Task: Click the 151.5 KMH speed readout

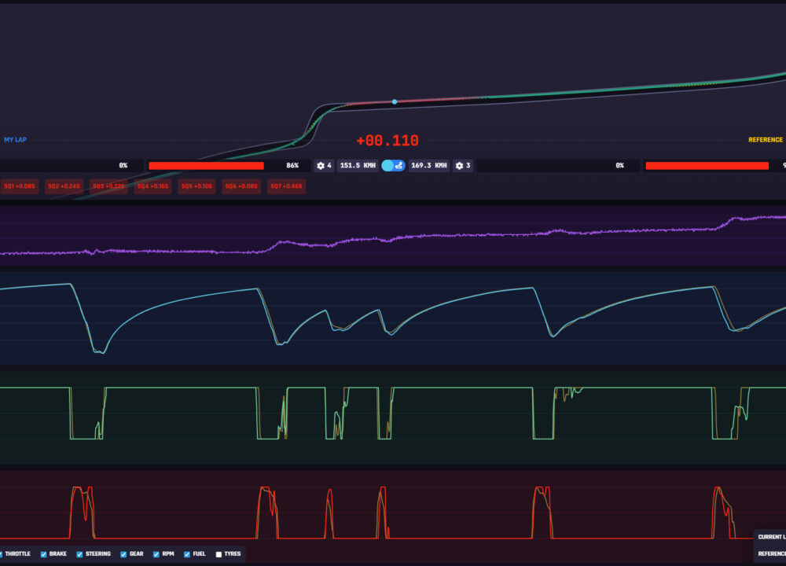Action: (358, 166)
